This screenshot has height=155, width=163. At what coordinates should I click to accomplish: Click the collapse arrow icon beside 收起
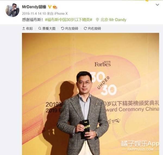(24, 28)
